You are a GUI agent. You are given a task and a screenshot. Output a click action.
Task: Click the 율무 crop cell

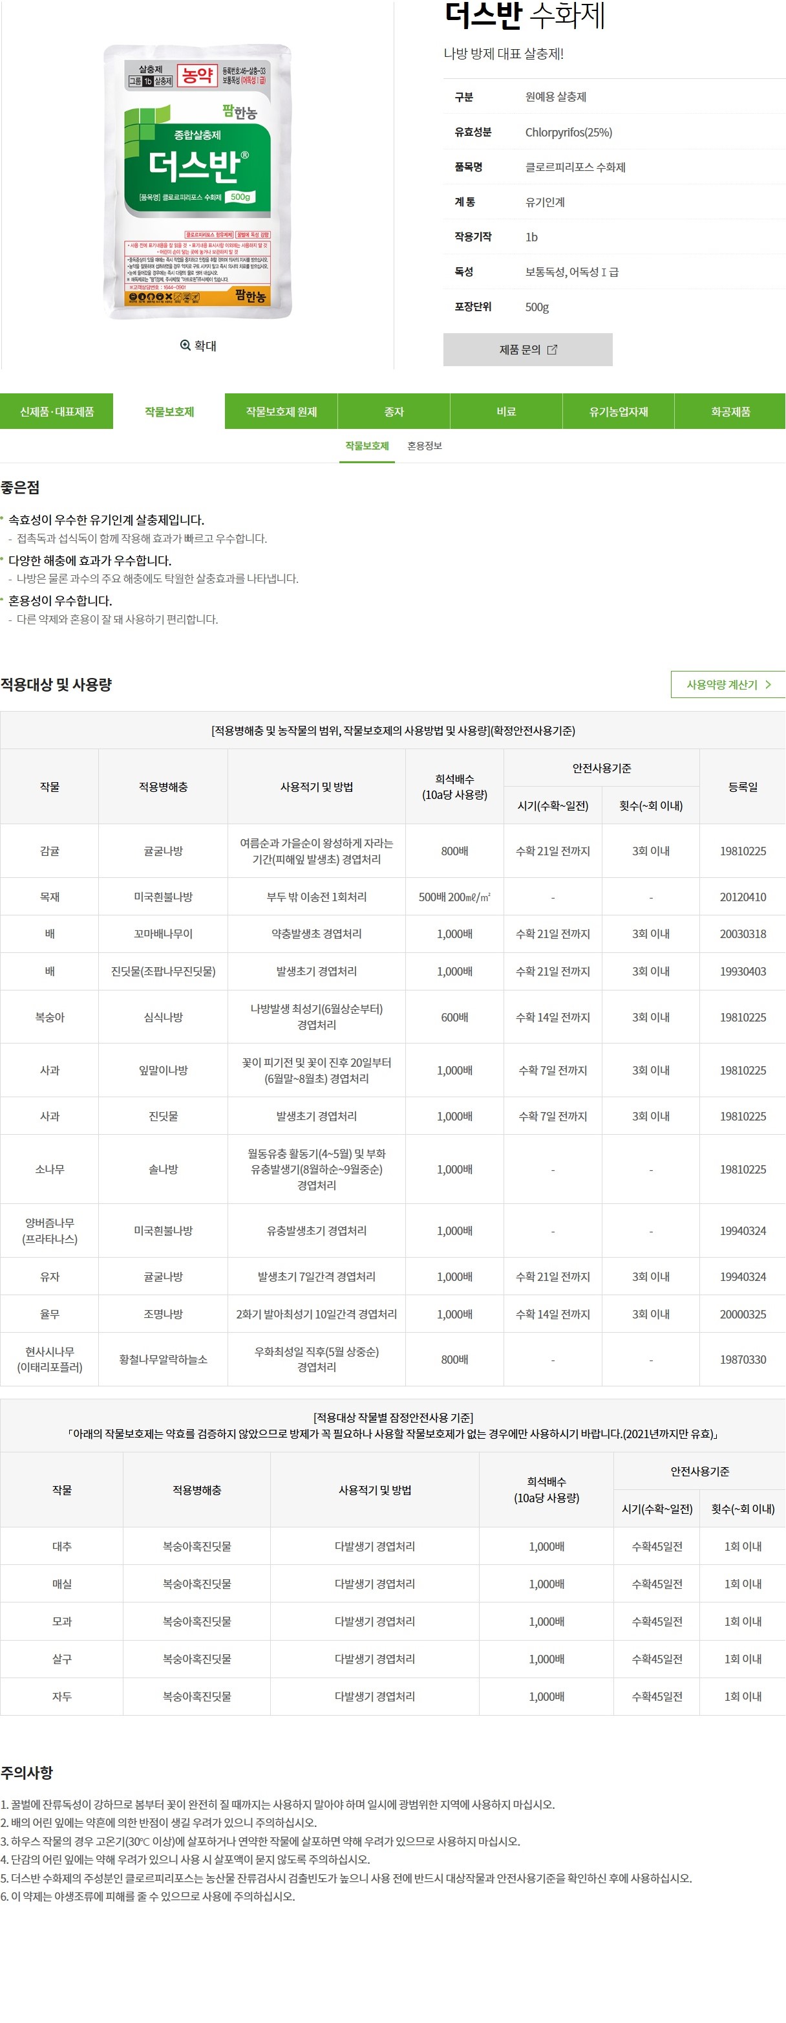click(49, 1314)
